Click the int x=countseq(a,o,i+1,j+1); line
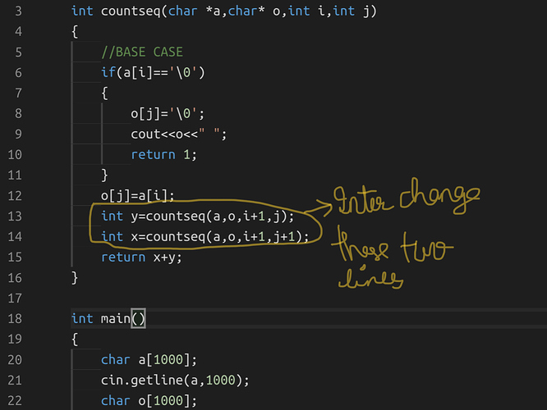This screenshot has height=410, width=547. pos(205,237)
